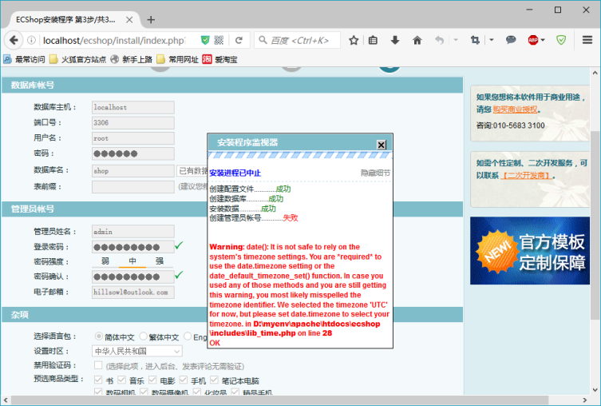Go to the home page icon
Screen dimensions: 601x406
417,40
